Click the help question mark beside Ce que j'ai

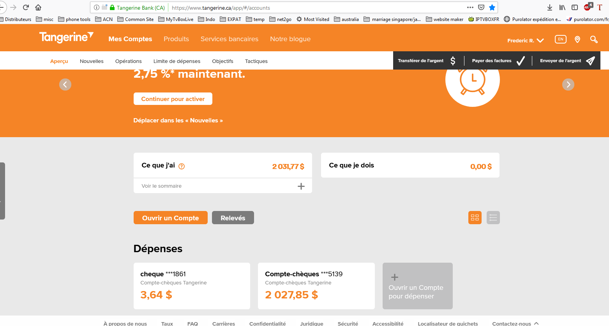click(x=182, y=166)
